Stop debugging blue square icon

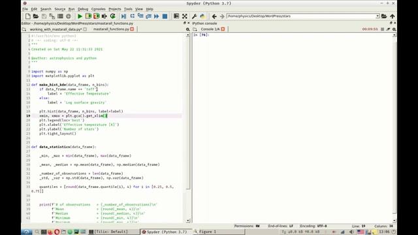click(x=165, y=16)
